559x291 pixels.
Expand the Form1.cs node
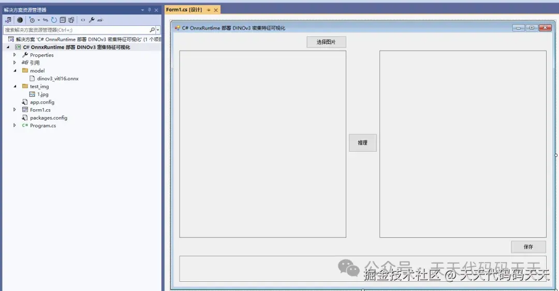(x=14, y=110)
